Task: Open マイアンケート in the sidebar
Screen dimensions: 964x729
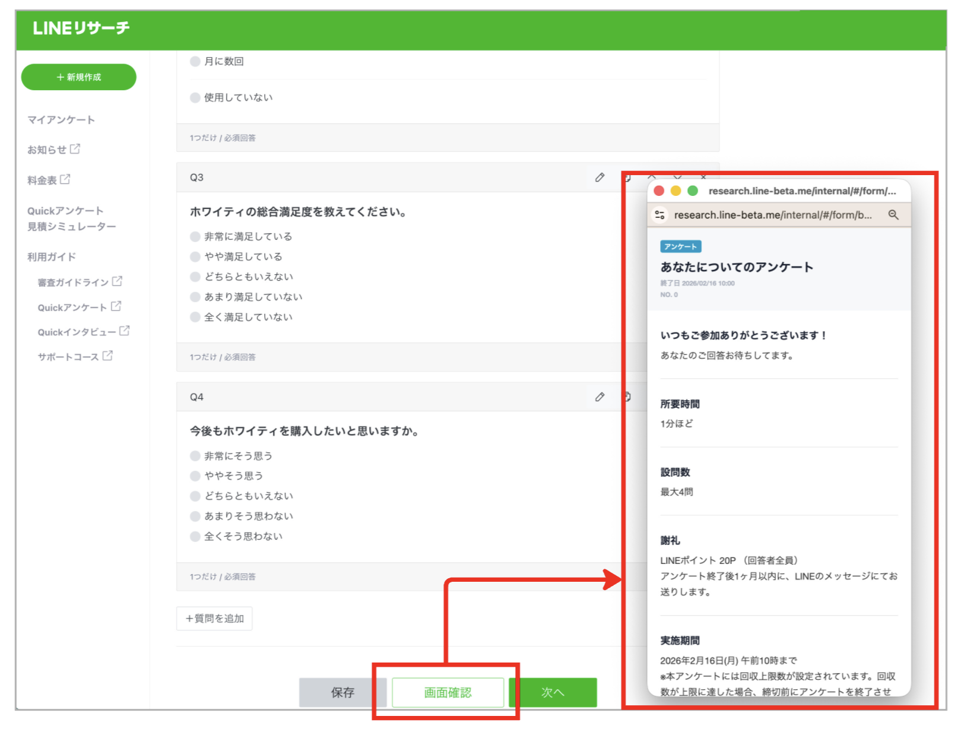Action: tap(61, 120)
